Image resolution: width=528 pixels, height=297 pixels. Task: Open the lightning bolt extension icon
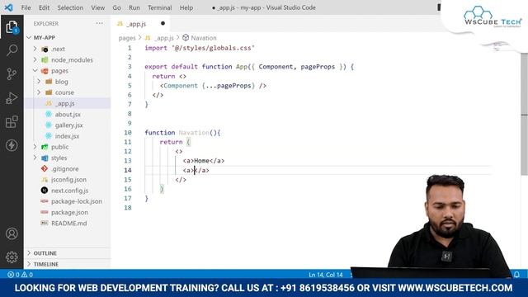pyautogui.click(x=12, y=145)
